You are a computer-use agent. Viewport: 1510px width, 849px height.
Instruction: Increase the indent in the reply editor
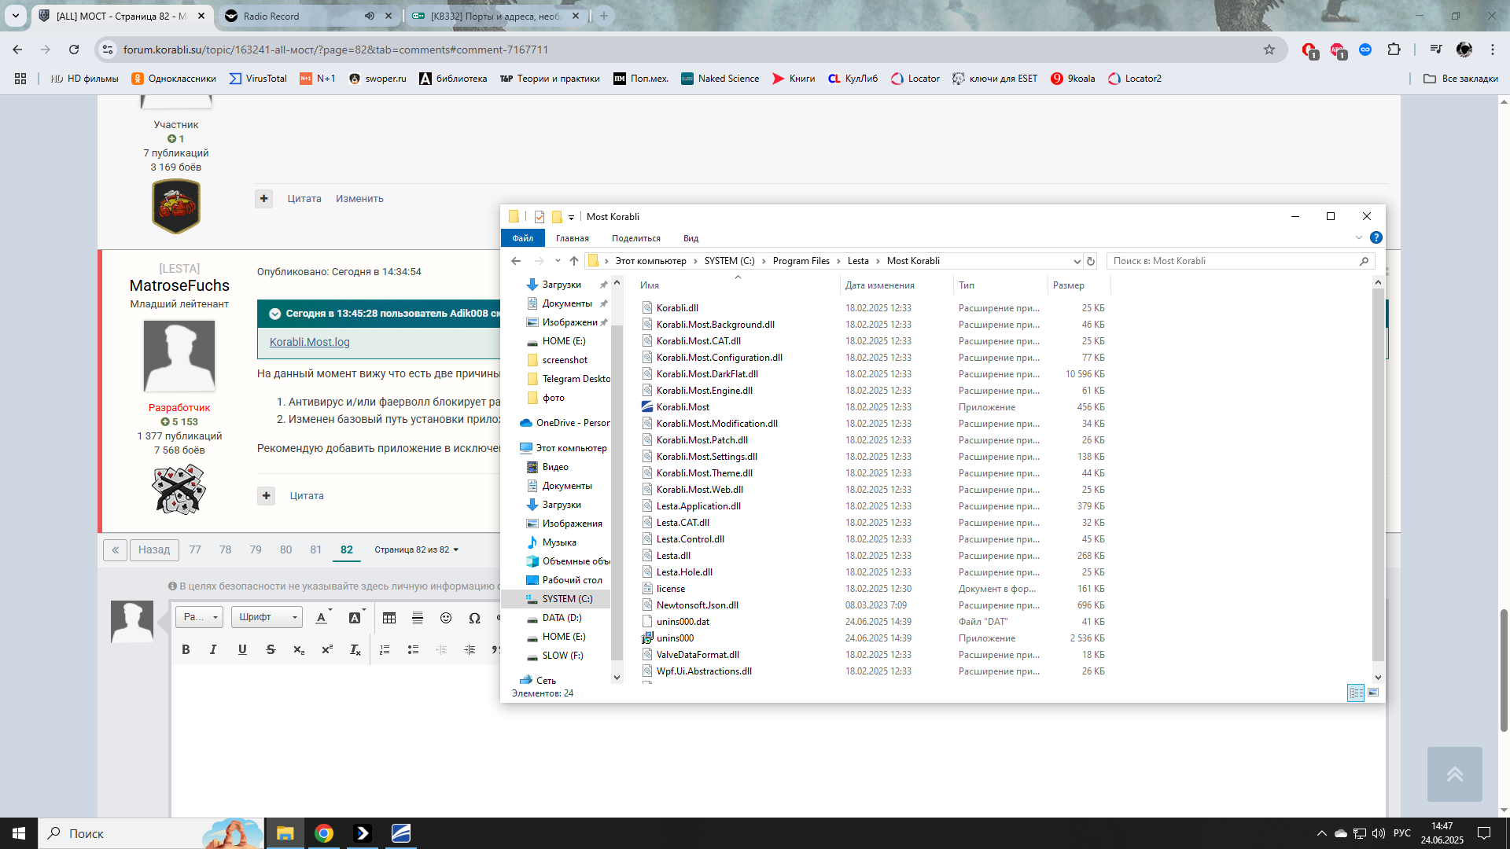tap(470, 649)
